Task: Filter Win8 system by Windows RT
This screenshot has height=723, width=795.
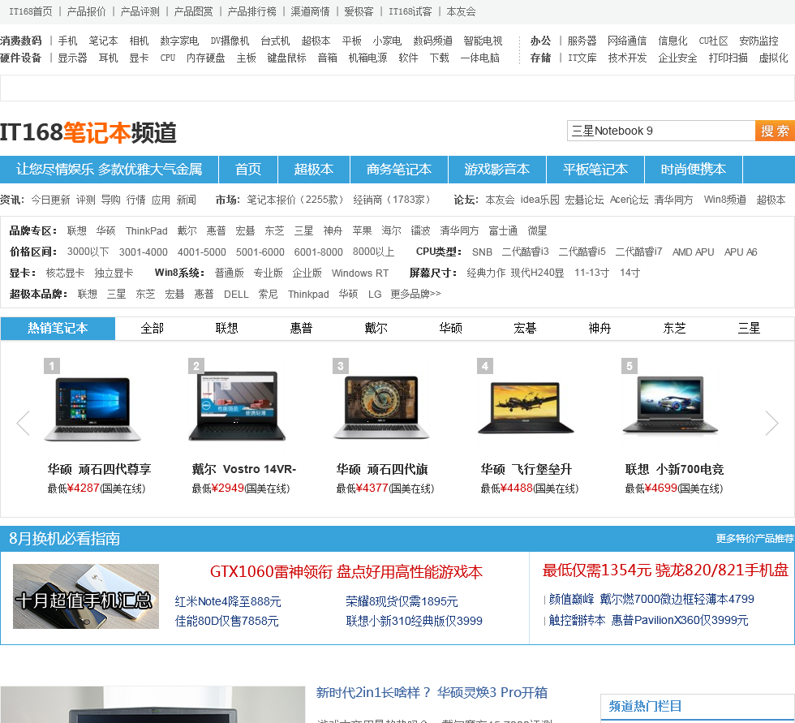Action: 360,273
